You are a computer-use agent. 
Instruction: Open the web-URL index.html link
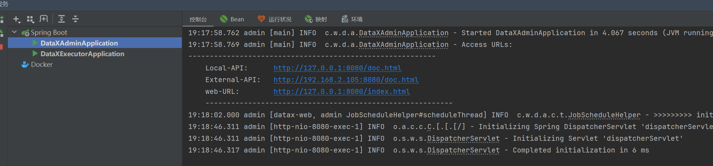342,91
